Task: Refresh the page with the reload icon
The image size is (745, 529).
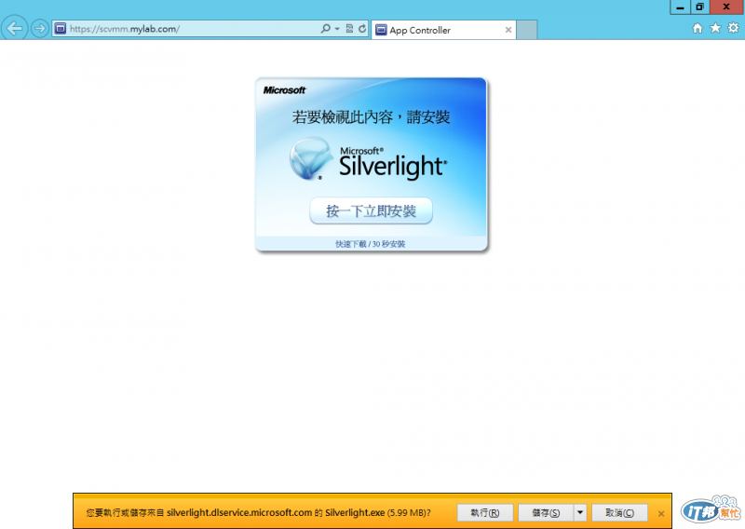Action: tap(362, 29)
